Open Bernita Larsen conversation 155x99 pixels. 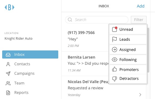point(85,64)
